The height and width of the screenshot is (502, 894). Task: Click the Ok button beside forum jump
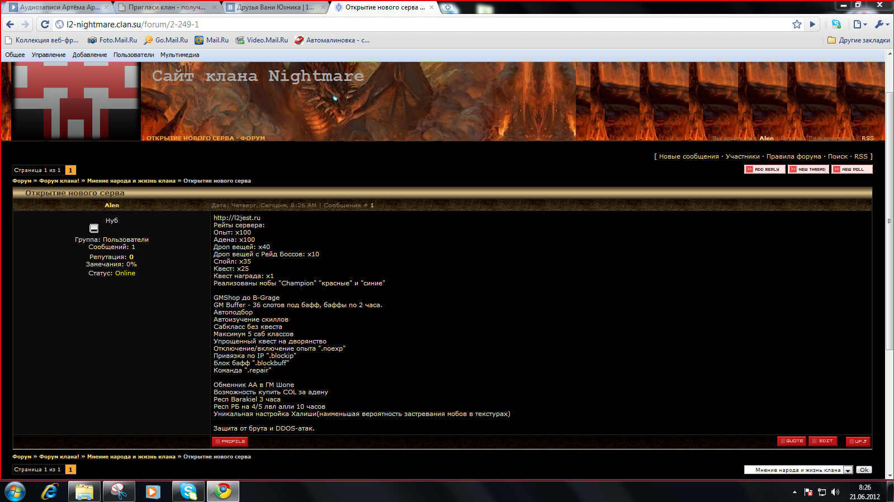tap(864, 470)
